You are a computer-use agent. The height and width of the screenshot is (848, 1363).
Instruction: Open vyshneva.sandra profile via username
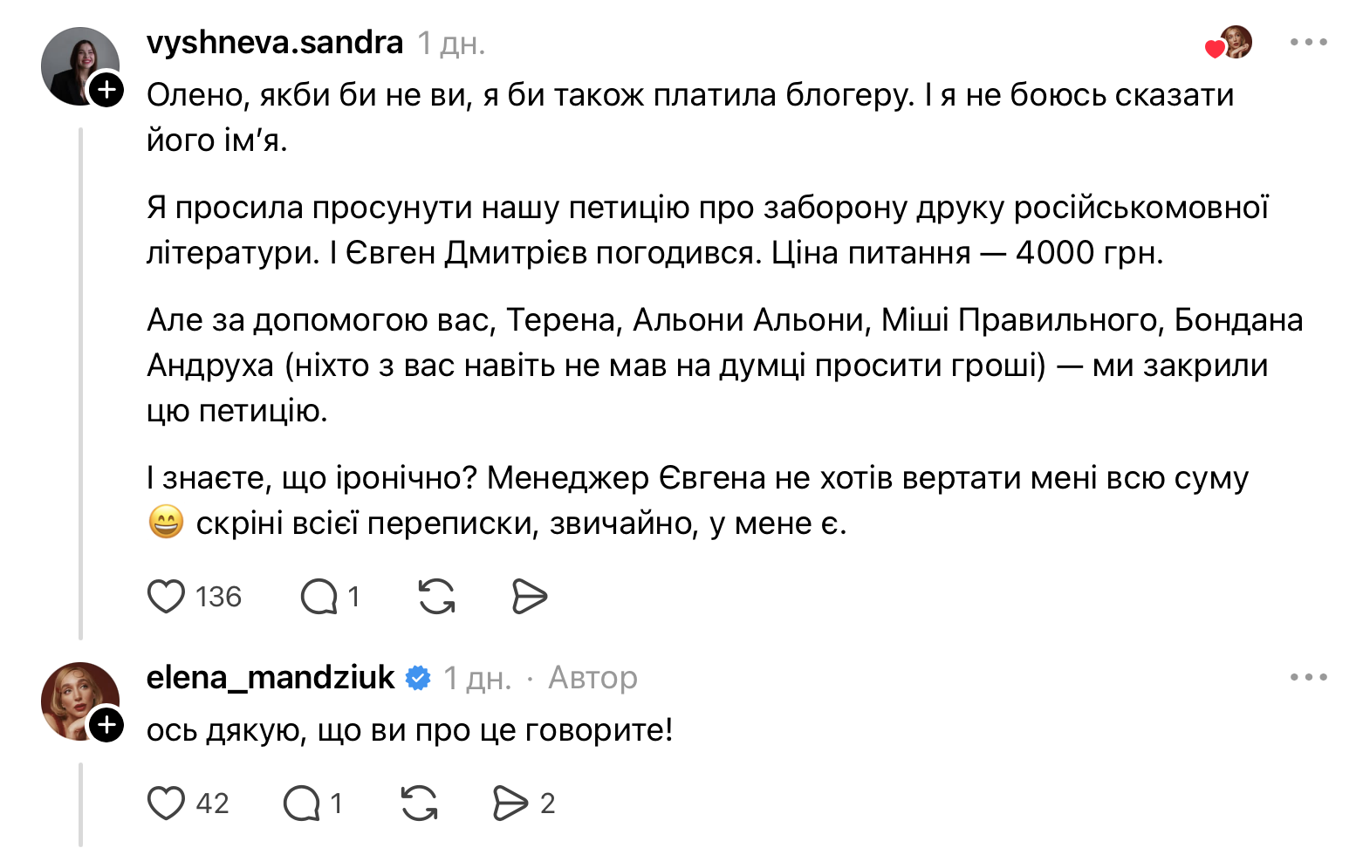[x=275, y=42]
